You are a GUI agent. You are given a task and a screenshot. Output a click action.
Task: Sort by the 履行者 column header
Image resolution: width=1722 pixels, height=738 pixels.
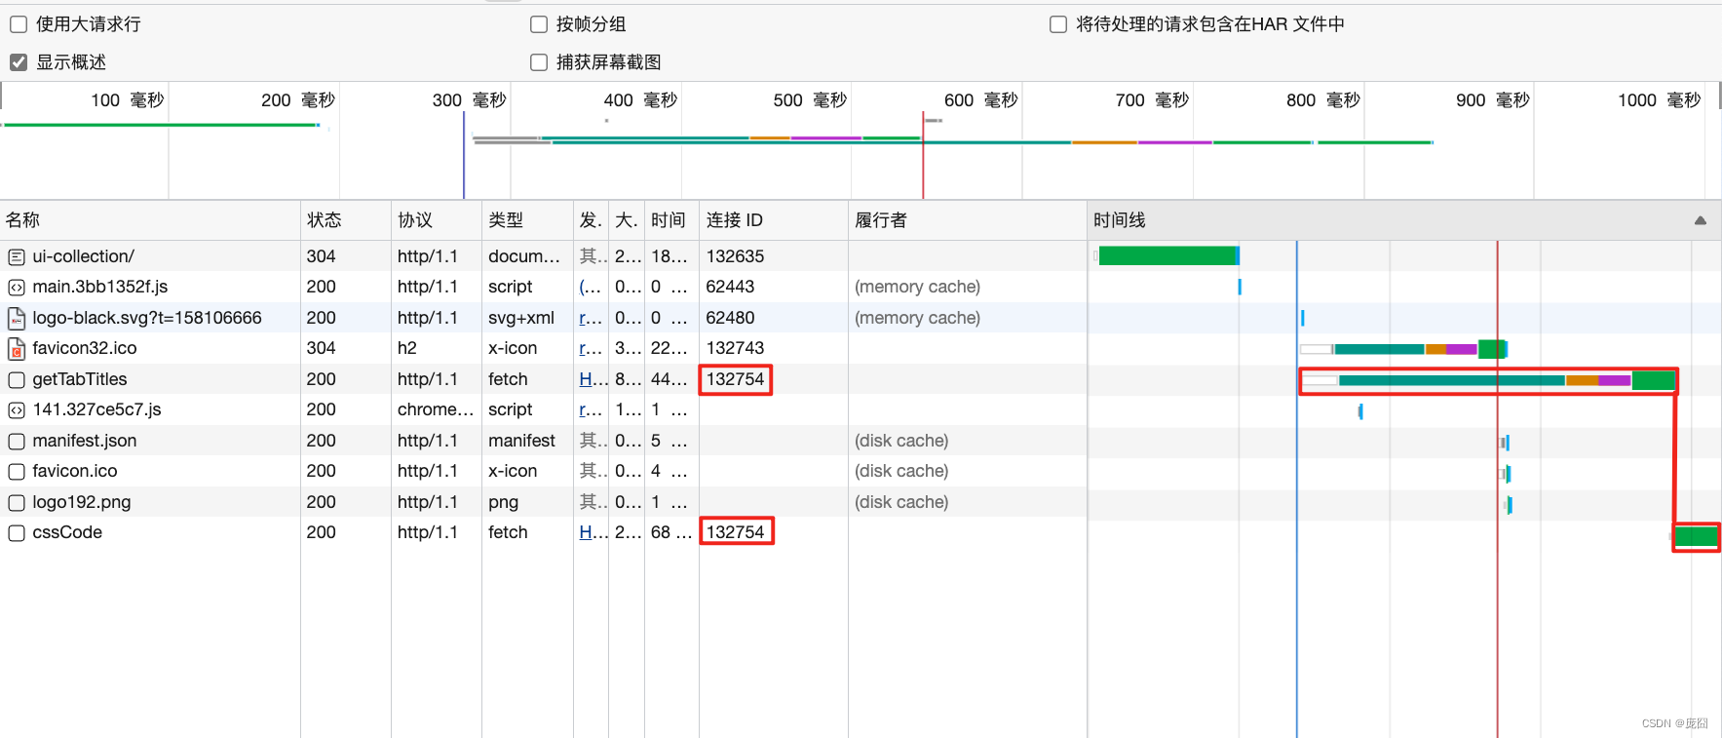[968, 220]
